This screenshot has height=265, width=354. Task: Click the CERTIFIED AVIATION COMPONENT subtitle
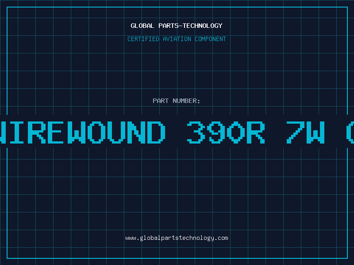pyautogui.click(x=177, y=39)
